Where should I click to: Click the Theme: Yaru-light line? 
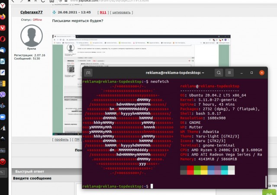(209, 136)
